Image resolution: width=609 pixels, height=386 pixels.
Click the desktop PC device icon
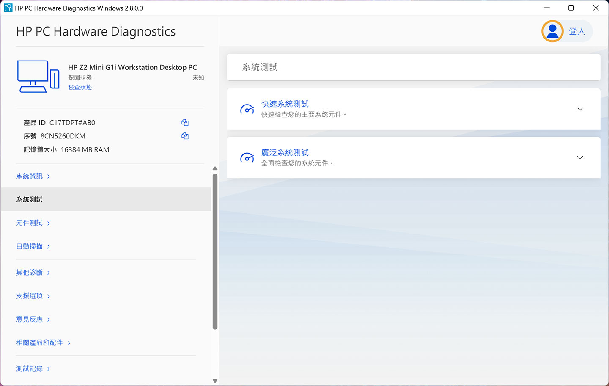tap(38, 76)
